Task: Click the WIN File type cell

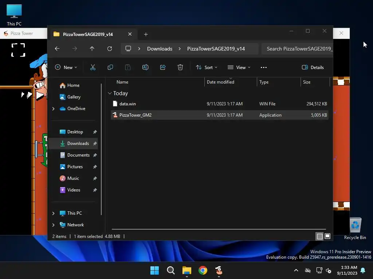Action: [x=267, y=104]
